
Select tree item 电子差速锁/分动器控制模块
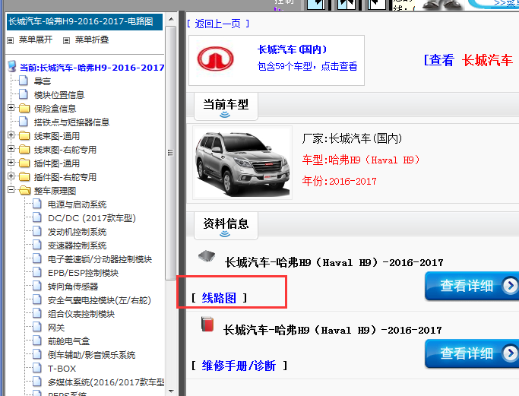(100, 259)
